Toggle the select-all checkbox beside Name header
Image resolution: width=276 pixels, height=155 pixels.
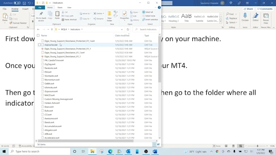click(38, 36)
